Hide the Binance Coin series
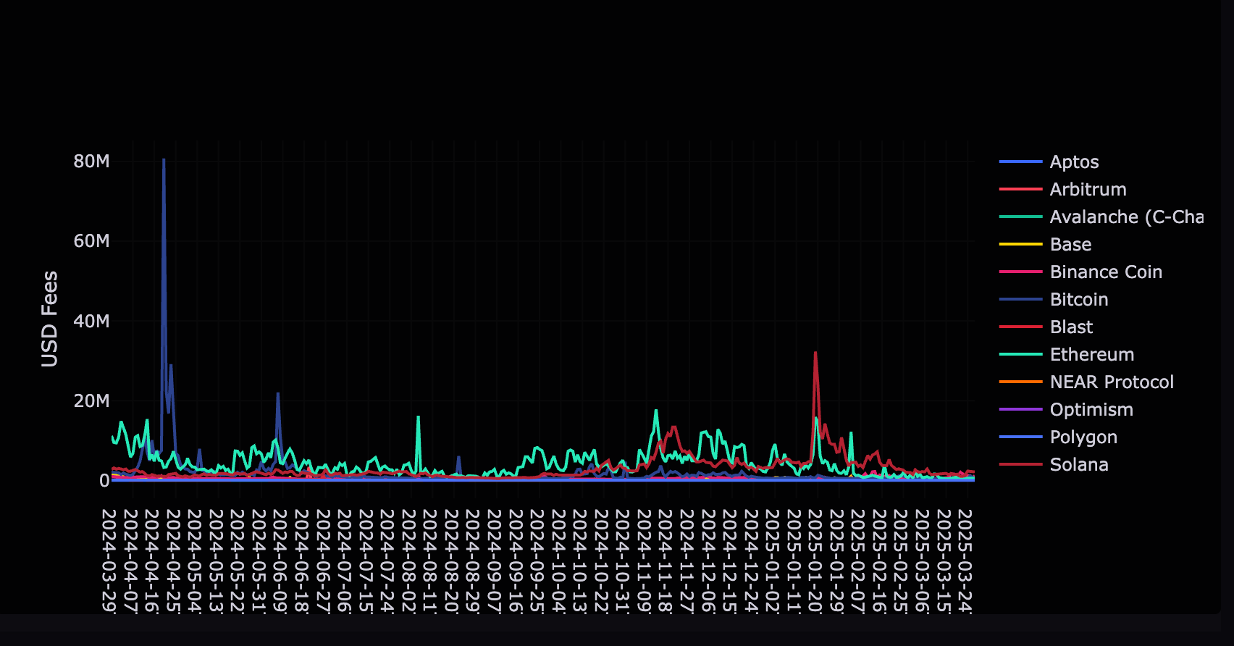This screenshot has width=1234, height=646. (x=1105, y=272)
